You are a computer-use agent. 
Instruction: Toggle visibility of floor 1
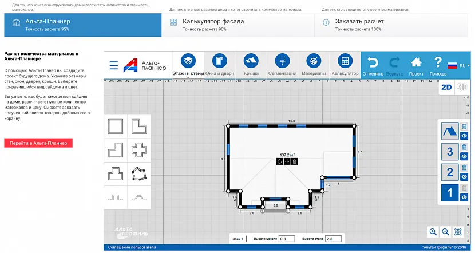pos(464,197)
